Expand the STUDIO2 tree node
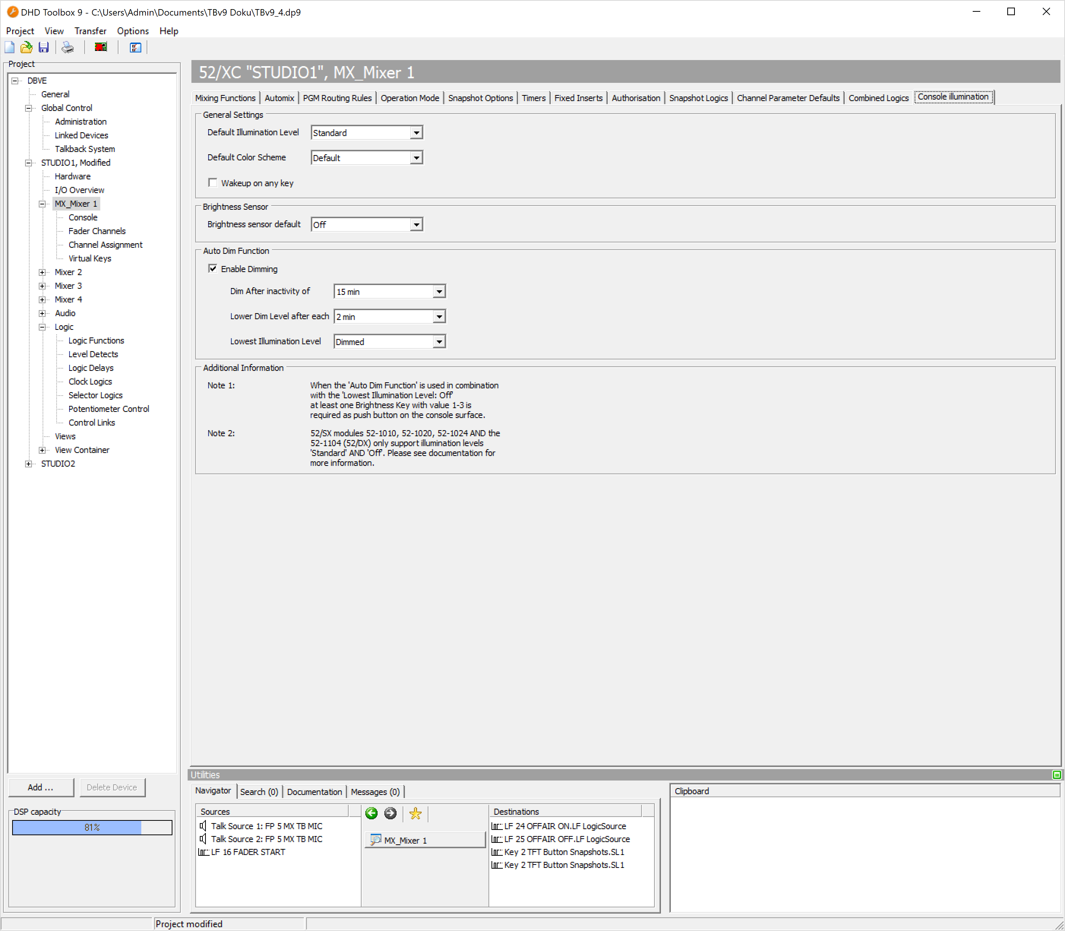Image resolution: width=1065 pixels, height=931 pixels. coord(29,464)
